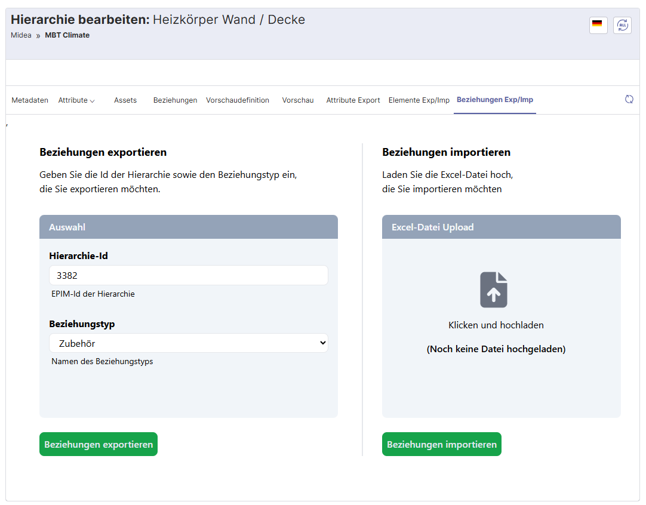
Task: Click the 'Klicken und hochladen' upload text
Action: coord(496,325)
